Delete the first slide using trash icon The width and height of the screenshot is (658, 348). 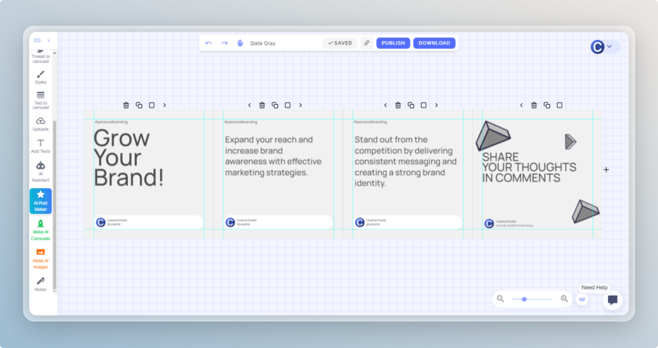[x=126, y=105]
